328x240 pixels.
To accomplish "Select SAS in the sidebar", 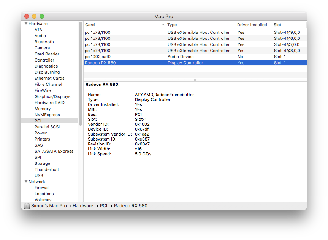I will (x=38, y=145).
